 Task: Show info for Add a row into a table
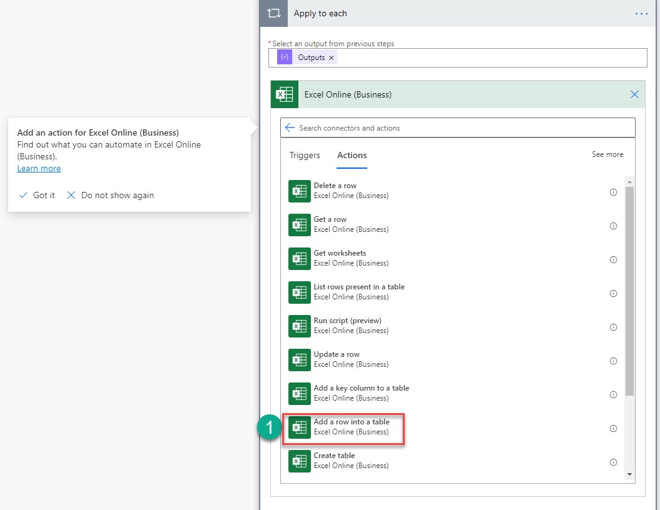pyautogui.click(x=613, y=429)
